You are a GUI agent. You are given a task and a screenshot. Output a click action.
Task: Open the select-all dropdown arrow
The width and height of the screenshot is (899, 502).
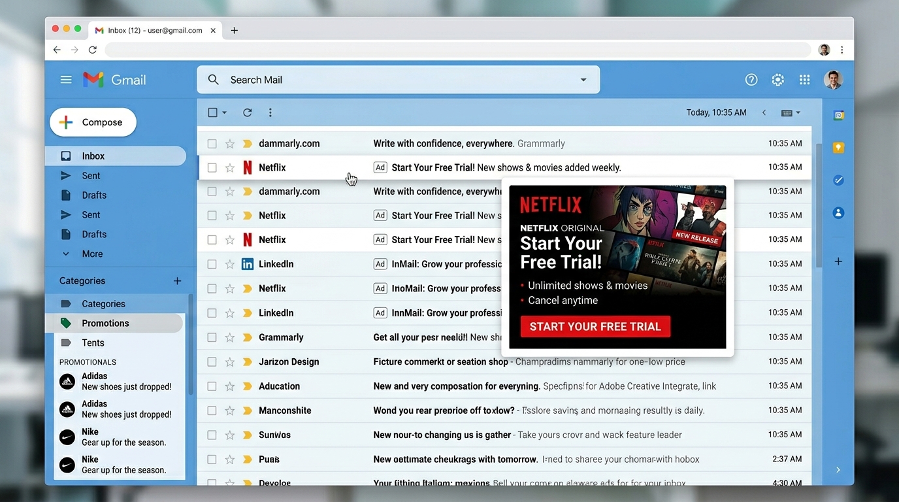(x=224, y=112)
